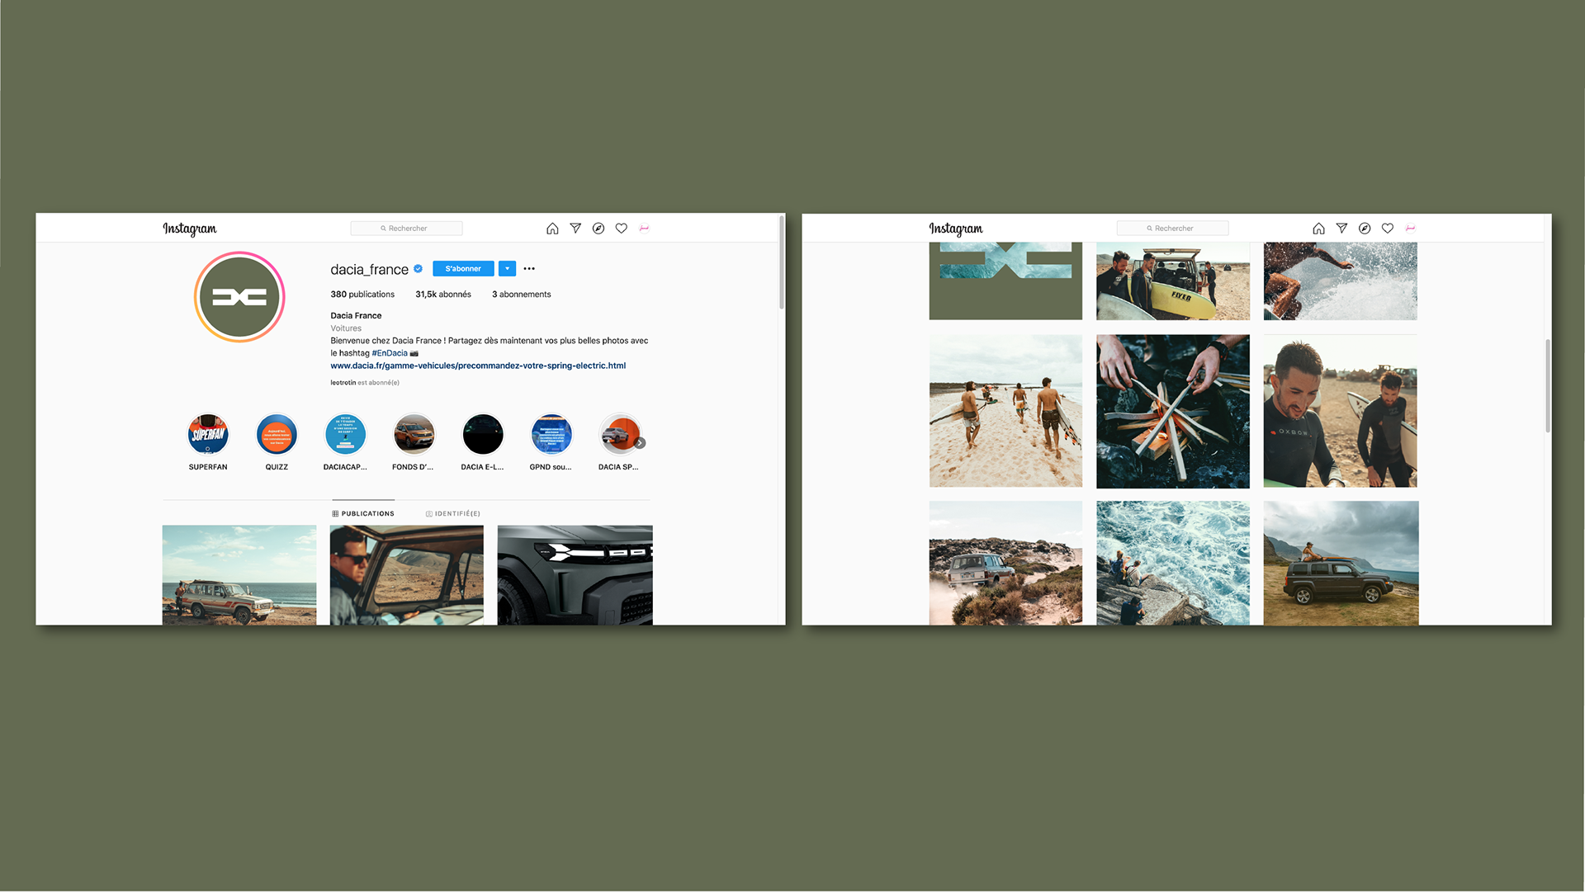1585x892 pixels.
Task: Open the dacia.fr spring-electric link
Action: [x=478, y=366]
